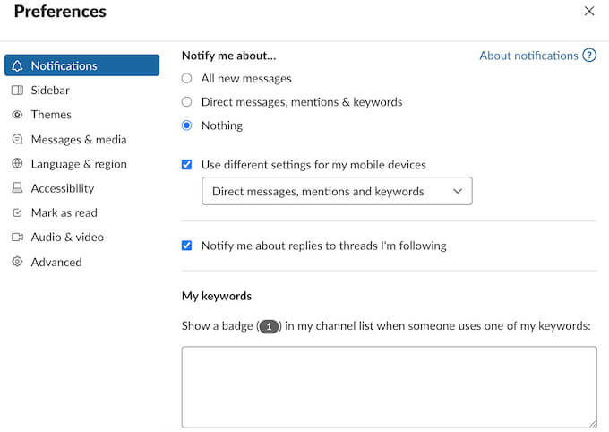
Task: Select the All new messages radio button
Action: 186,79
